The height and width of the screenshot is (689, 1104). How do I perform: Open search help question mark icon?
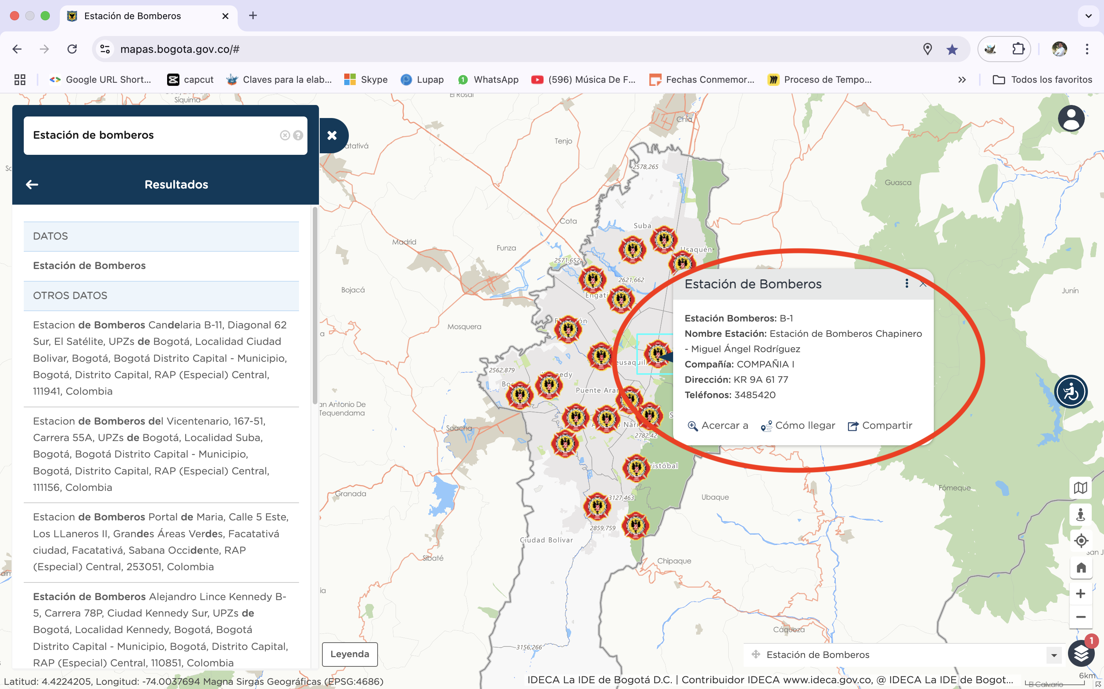click(x=298, y=135)
